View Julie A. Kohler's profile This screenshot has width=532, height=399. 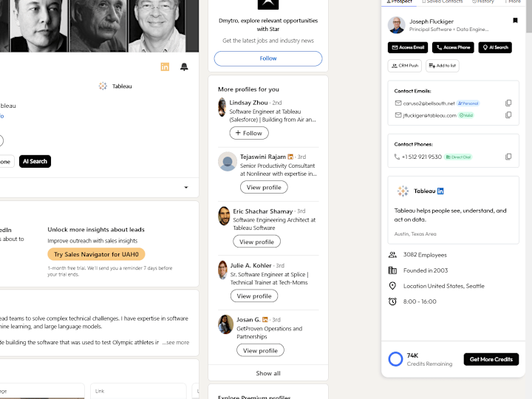pyautogui.click(x=254, y=296)
